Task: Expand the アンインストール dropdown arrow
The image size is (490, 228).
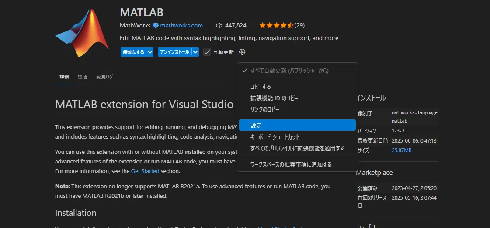Action: point(196,52)
